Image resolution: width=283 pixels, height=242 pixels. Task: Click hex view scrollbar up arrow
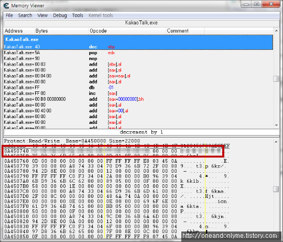point(276,142)
